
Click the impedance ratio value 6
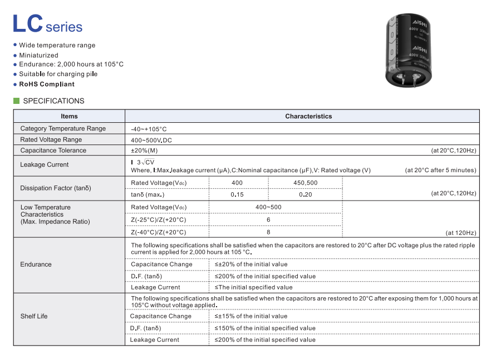tap(268, 220)
